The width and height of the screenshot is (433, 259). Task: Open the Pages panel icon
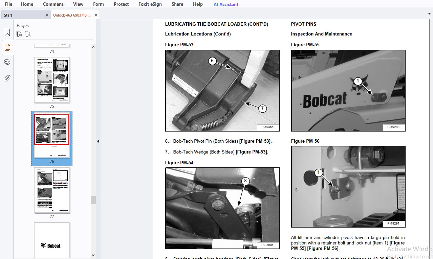(7, 47)
